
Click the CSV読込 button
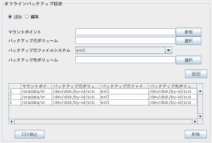(x=30, y=134)
